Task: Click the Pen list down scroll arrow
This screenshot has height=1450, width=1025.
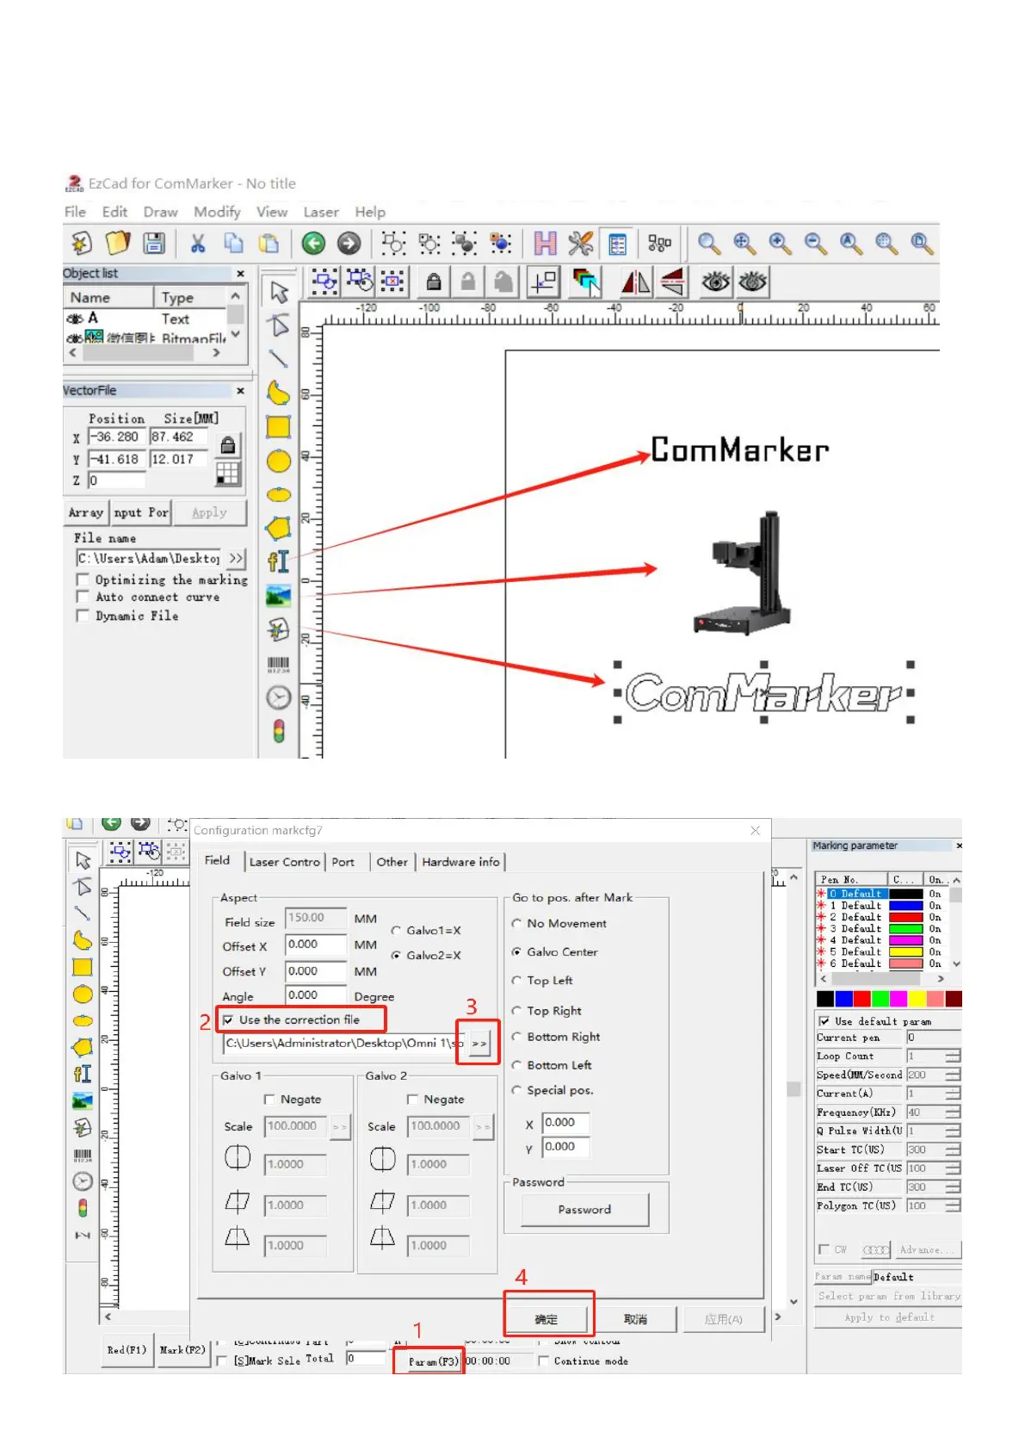Action: click(x=956, y=964)
